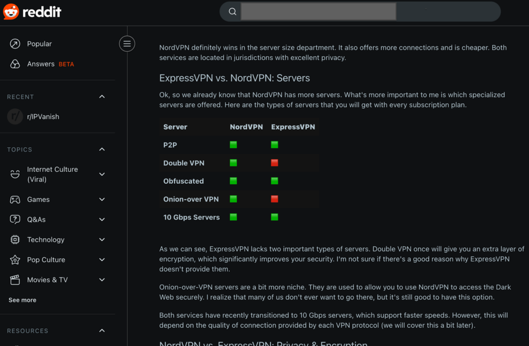Click the P2P row label
The width and height of the screenshot is (529, 346).
point(170,145)
